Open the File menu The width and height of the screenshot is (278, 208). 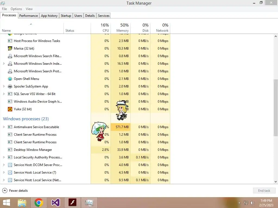[x=4, y=9]
